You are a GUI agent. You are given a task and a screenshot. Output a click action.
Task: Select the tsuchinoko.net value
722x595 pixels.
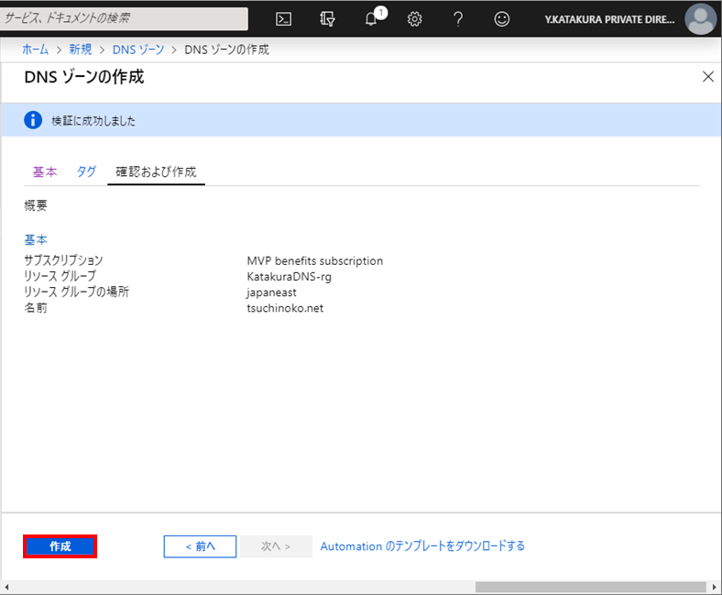285,308
